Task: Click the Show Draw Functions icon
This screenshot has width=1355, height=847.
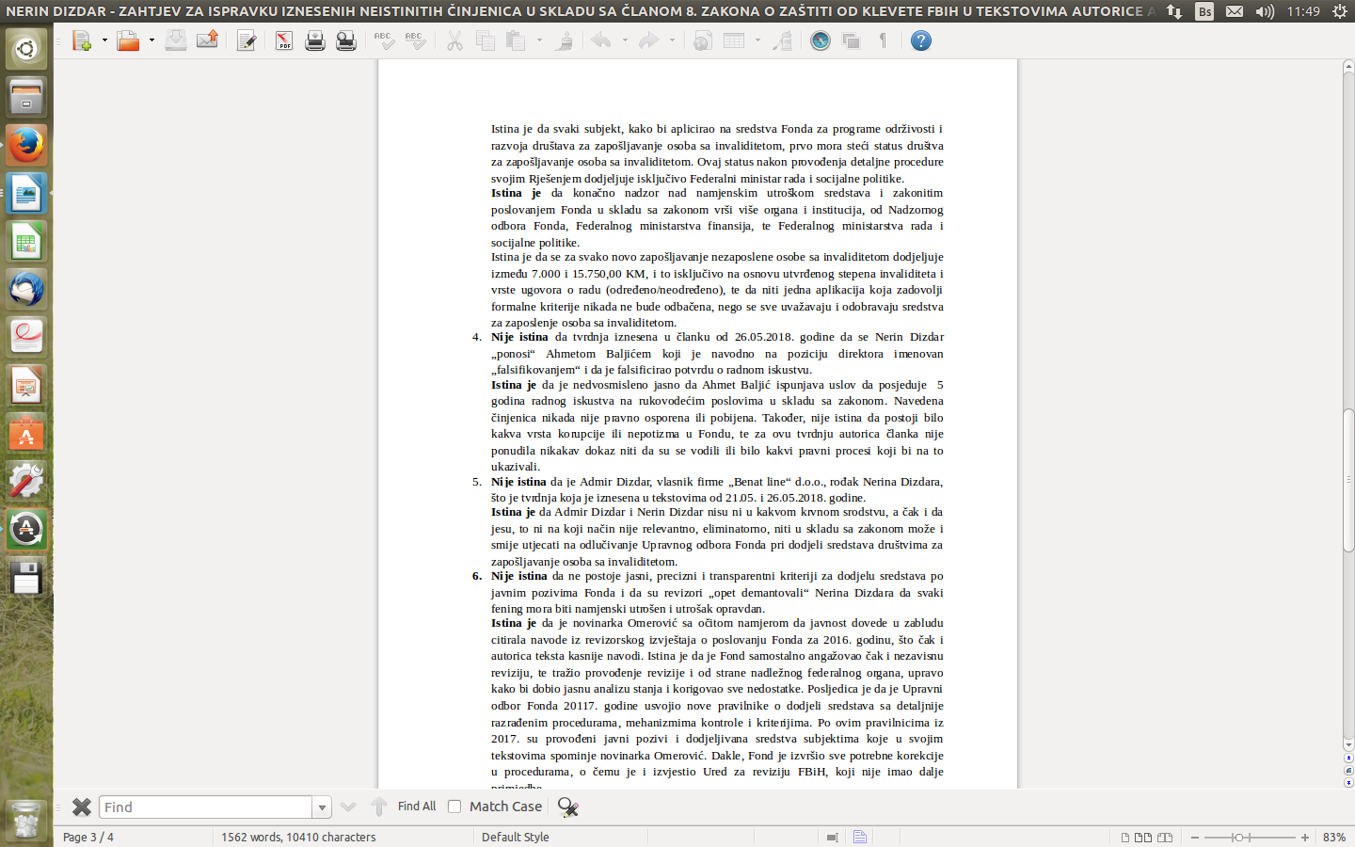Action: [782, 40]
